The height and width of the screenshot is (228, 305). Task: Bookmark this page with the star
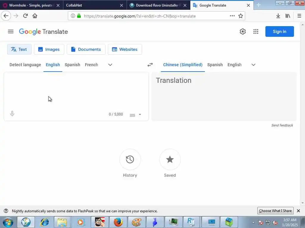pos(241,16)
